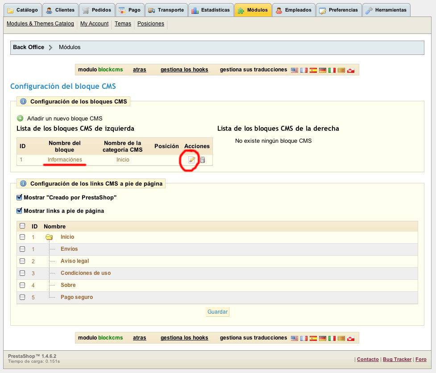Choose US flag in lower translations bar
The width and height of the screenshot is (436, 373).
point(295,338)
